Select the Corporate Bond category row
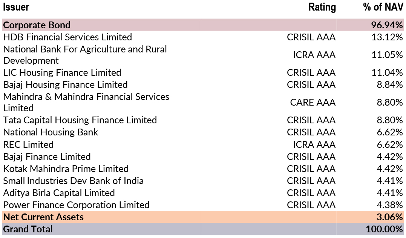406x238 pixels. point(37,25)
